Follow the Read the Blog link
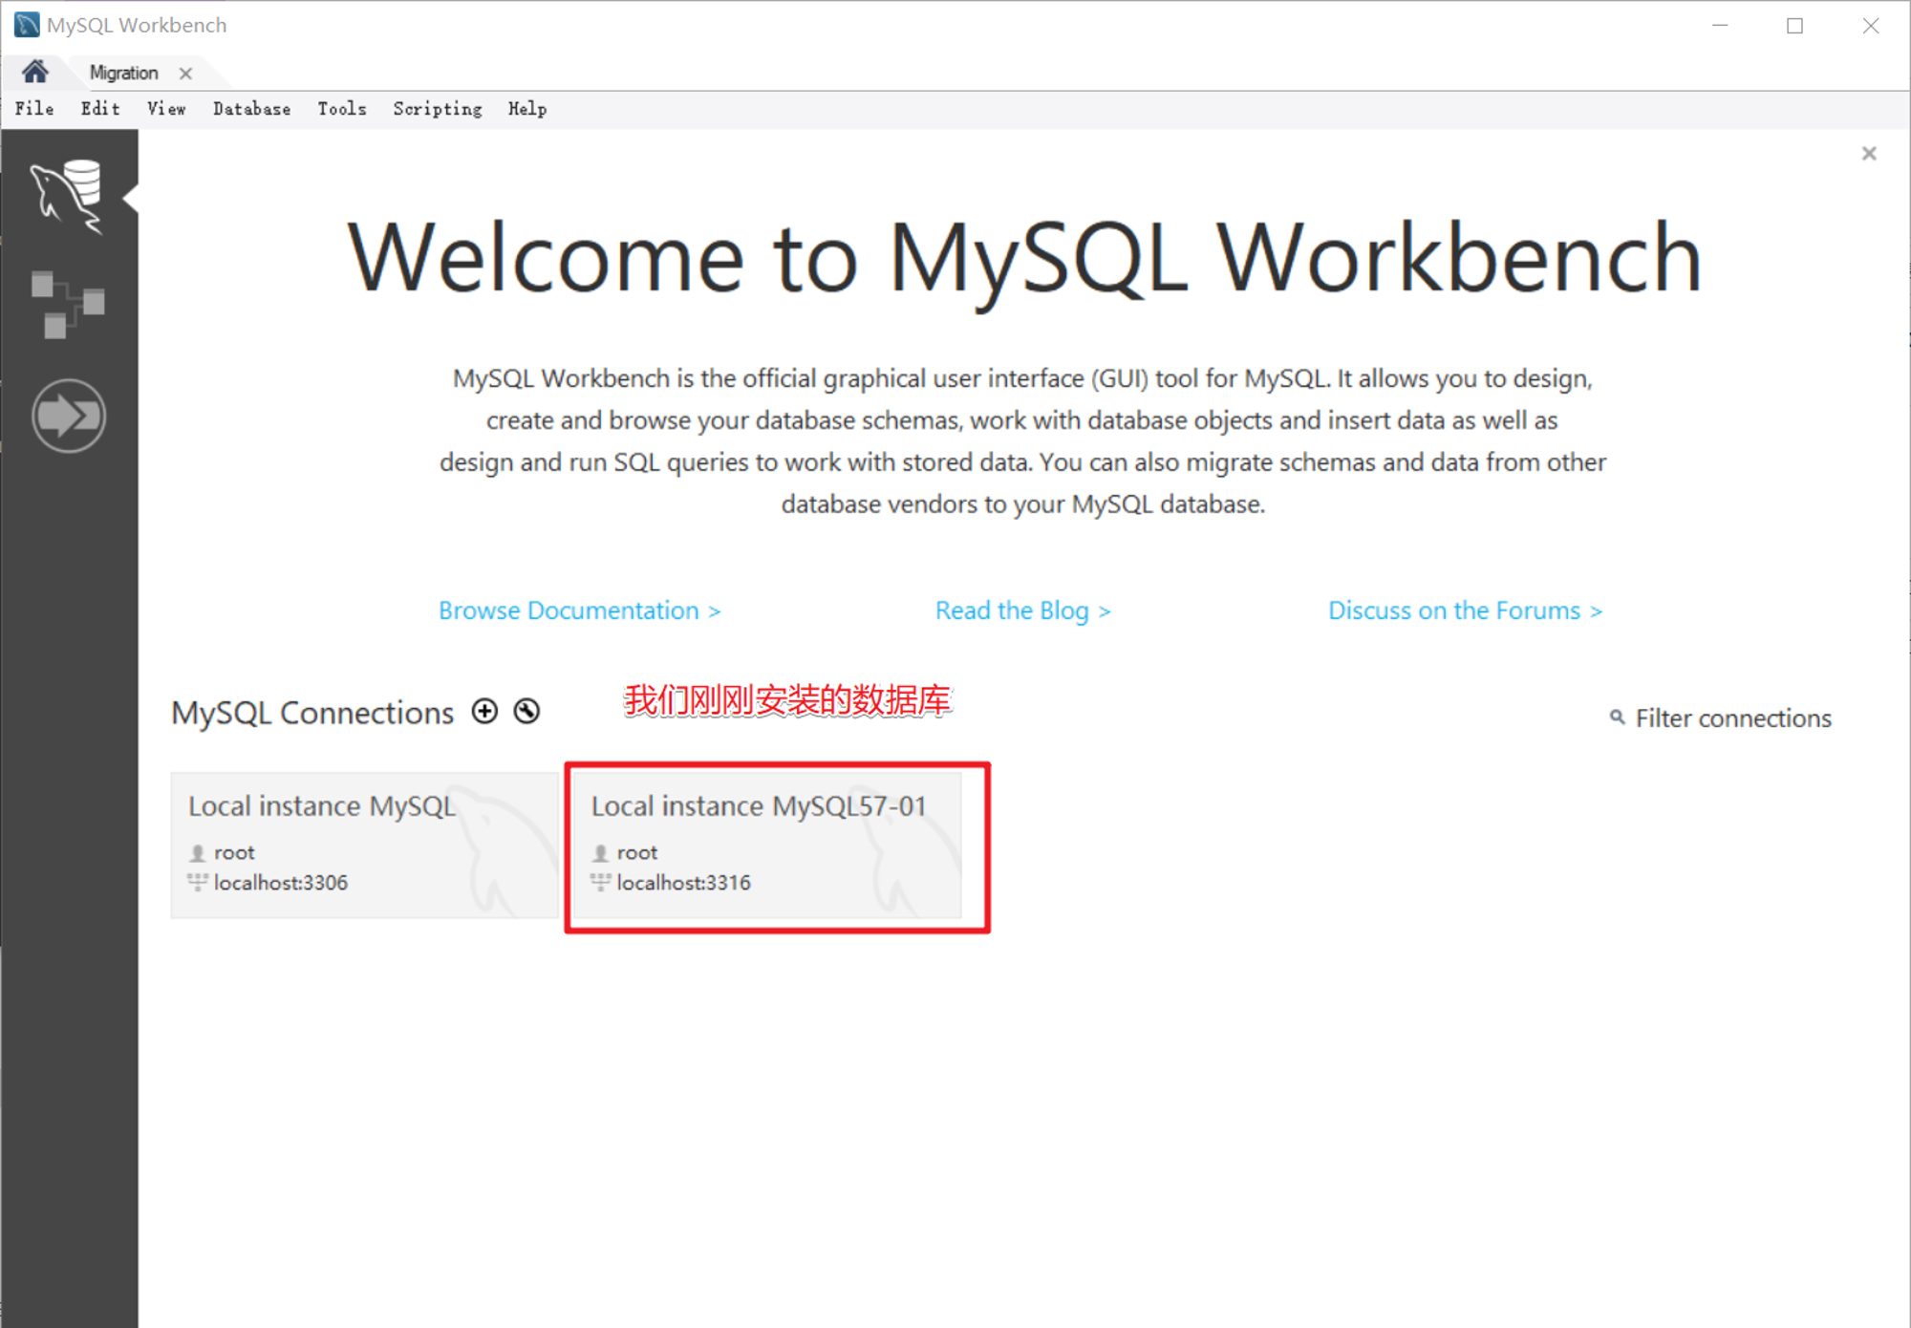The height and width of the screenshot is (1328, 1911). click(1022, 610)
